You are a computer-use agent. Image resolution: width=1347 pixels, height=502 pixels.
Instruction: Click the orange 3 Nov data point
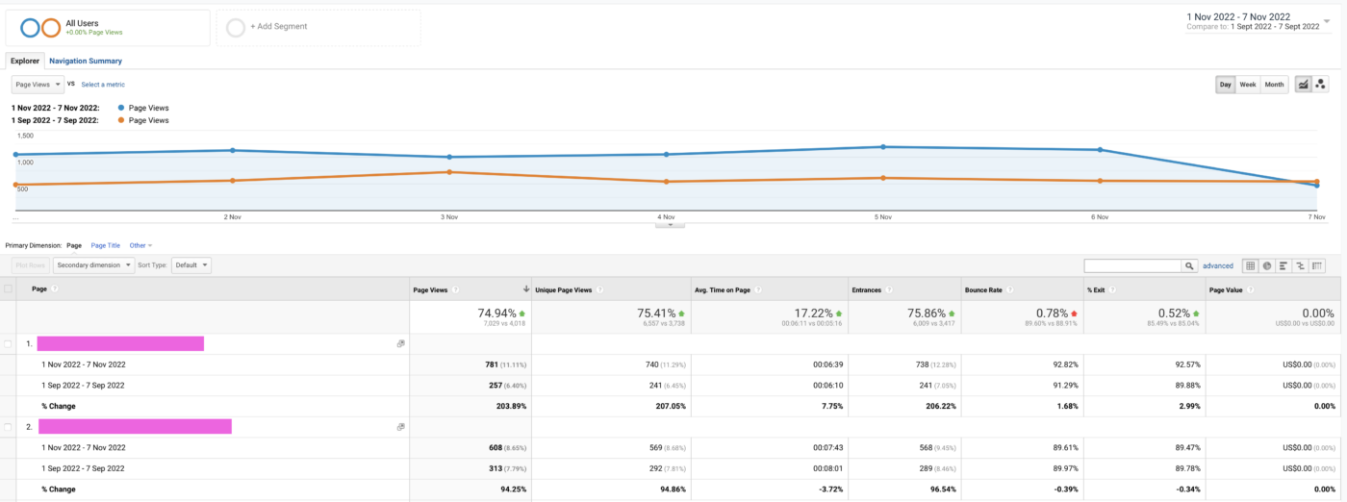click(x=449, y=172)
